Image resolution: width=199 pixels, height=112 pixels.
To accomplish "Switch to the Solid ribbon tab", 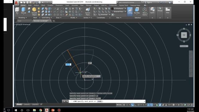I will click(x=30, y=5).
